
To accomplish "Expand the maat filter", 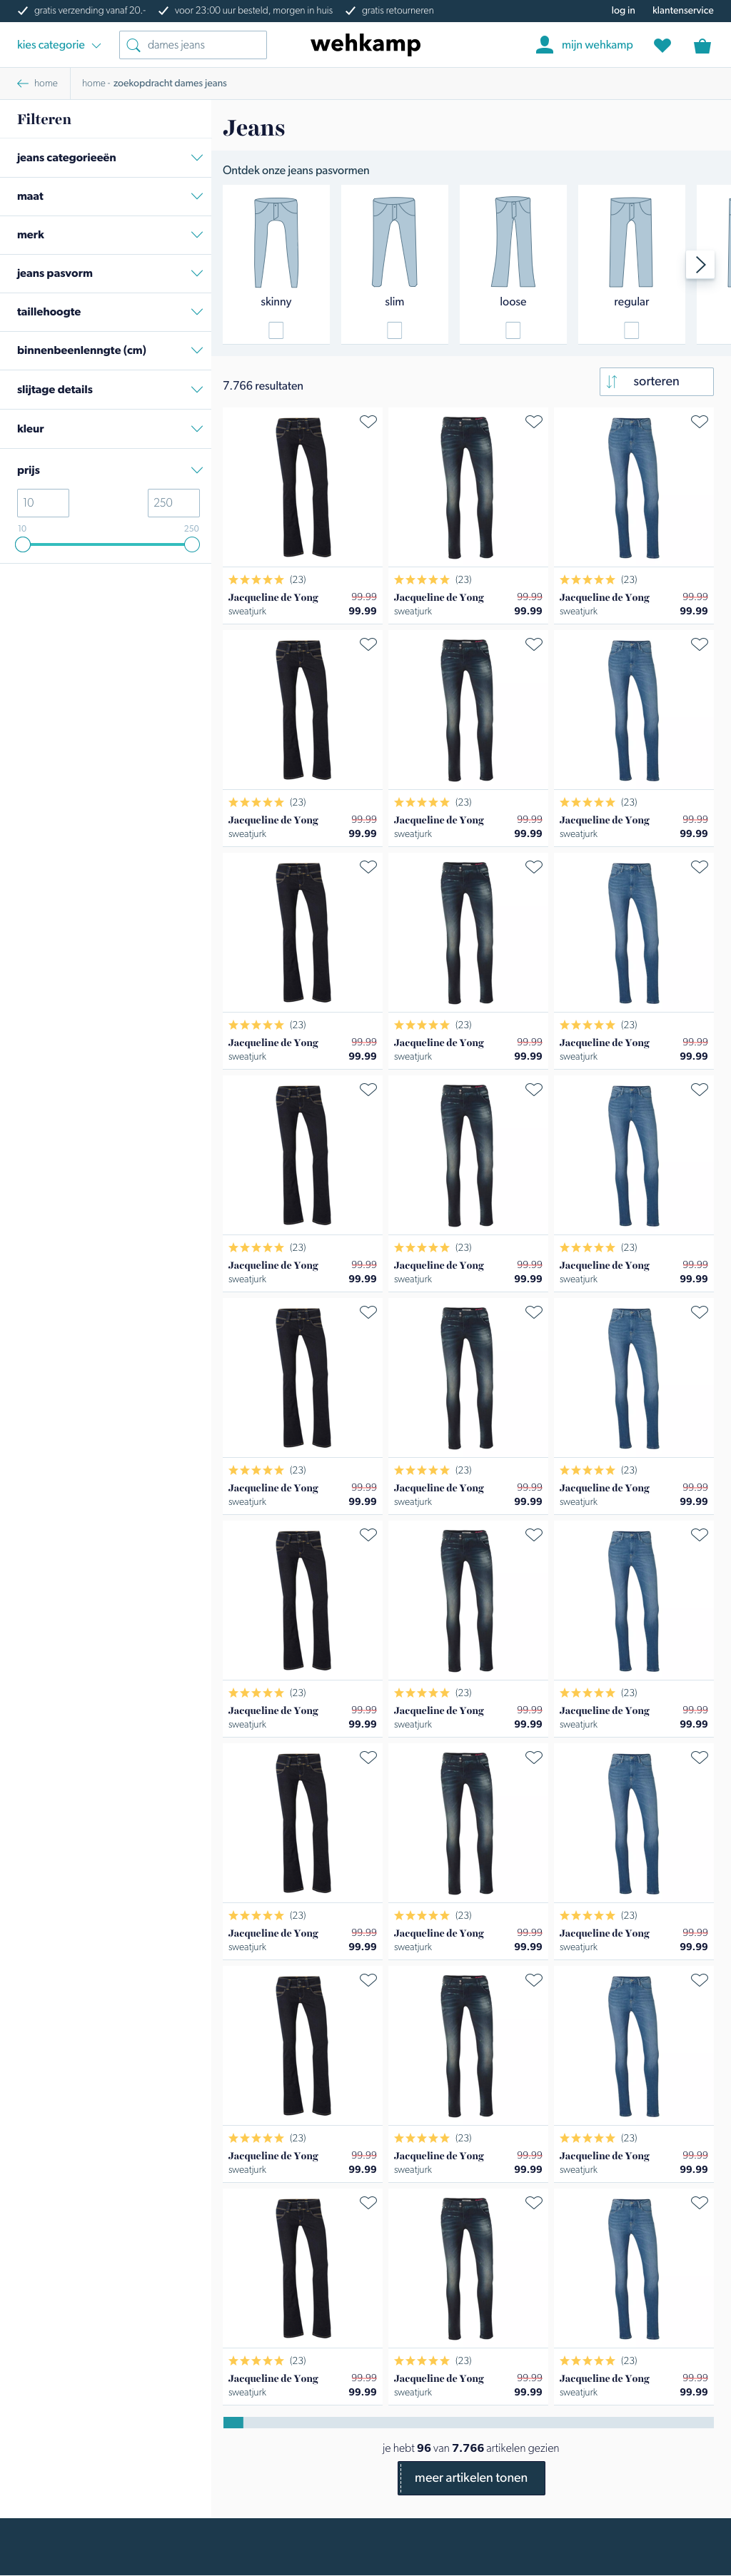I will (106, 196).
